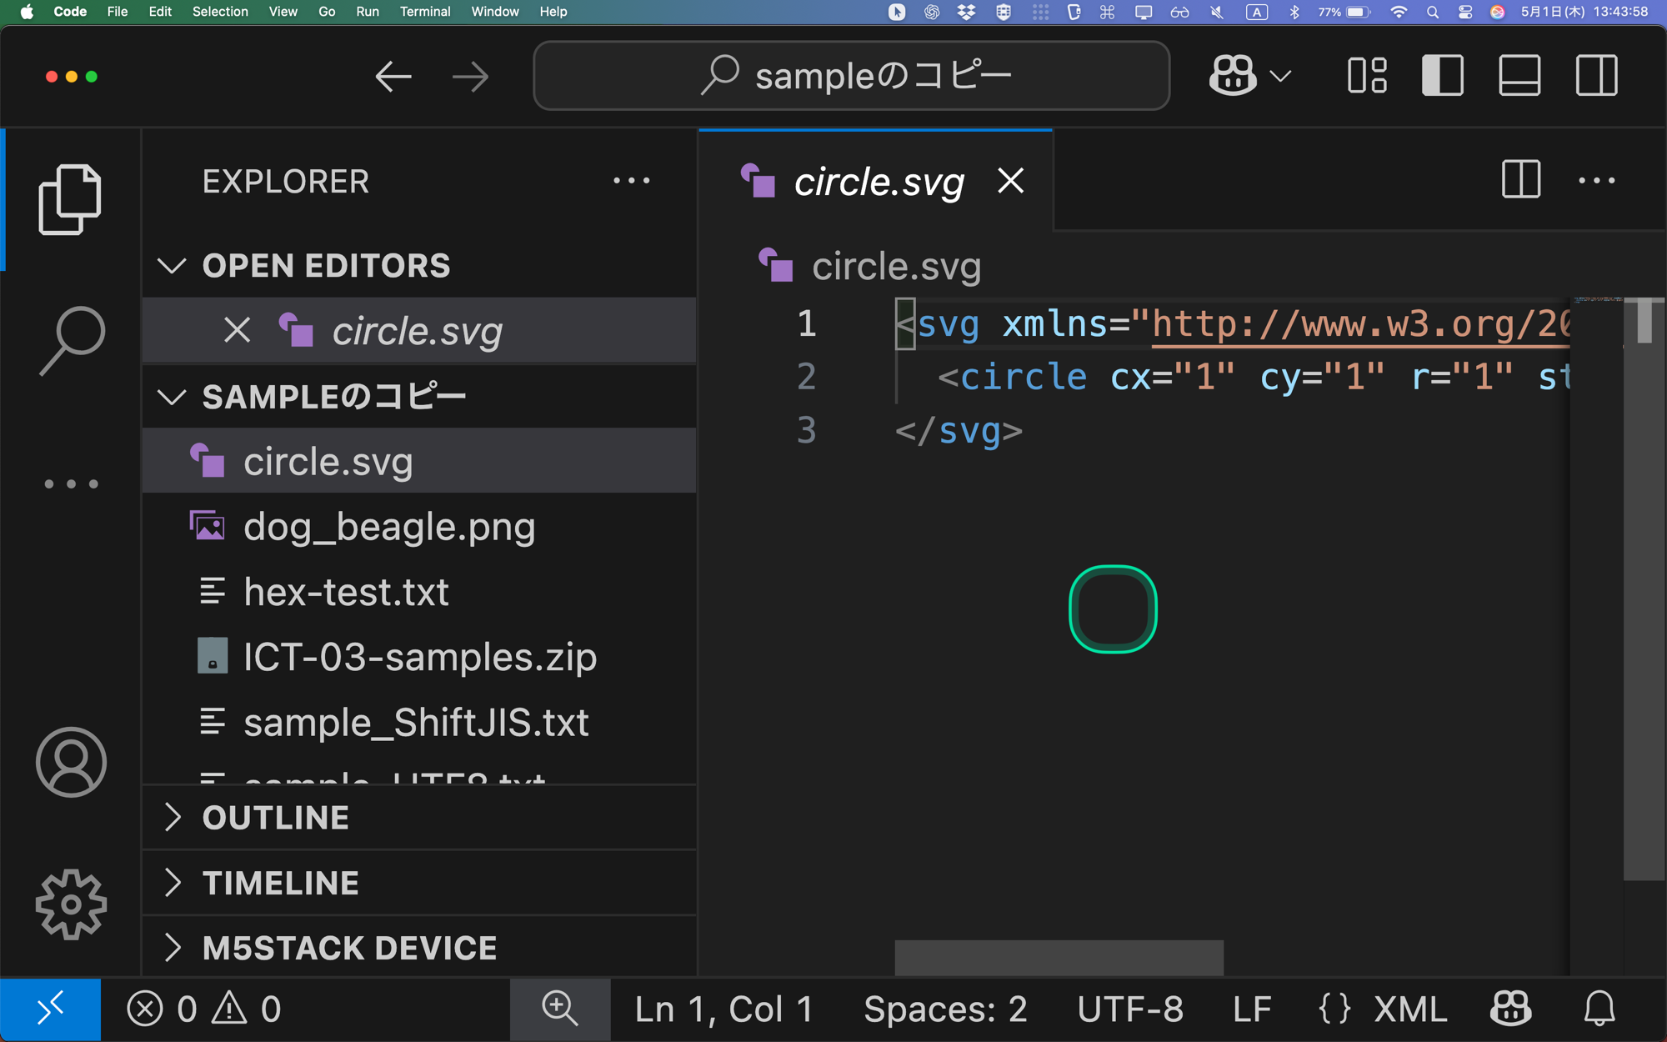Open the Edit menu
The width and height of the screenshot is (1667, 1042).
pyautogui.click(x=160, y=12)
